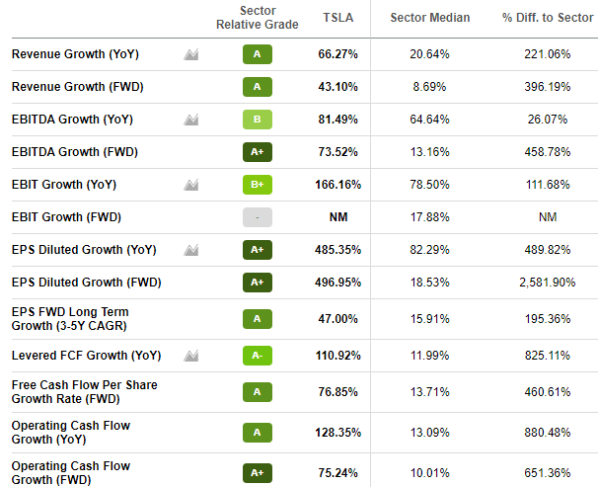The height and width of the screenshot is (487, 598).
Task: Click B grade badge for EBITDA Growth (YoY)
Action: (257, 120)
